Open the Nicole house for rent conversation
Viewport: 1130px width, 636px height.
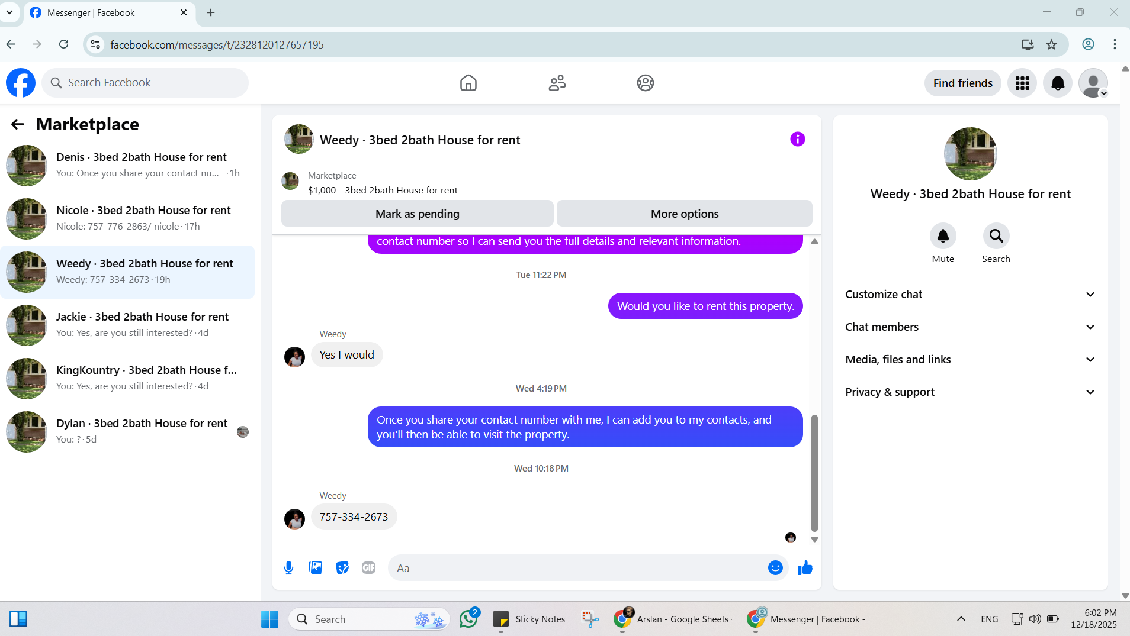[x=127, y=218]
